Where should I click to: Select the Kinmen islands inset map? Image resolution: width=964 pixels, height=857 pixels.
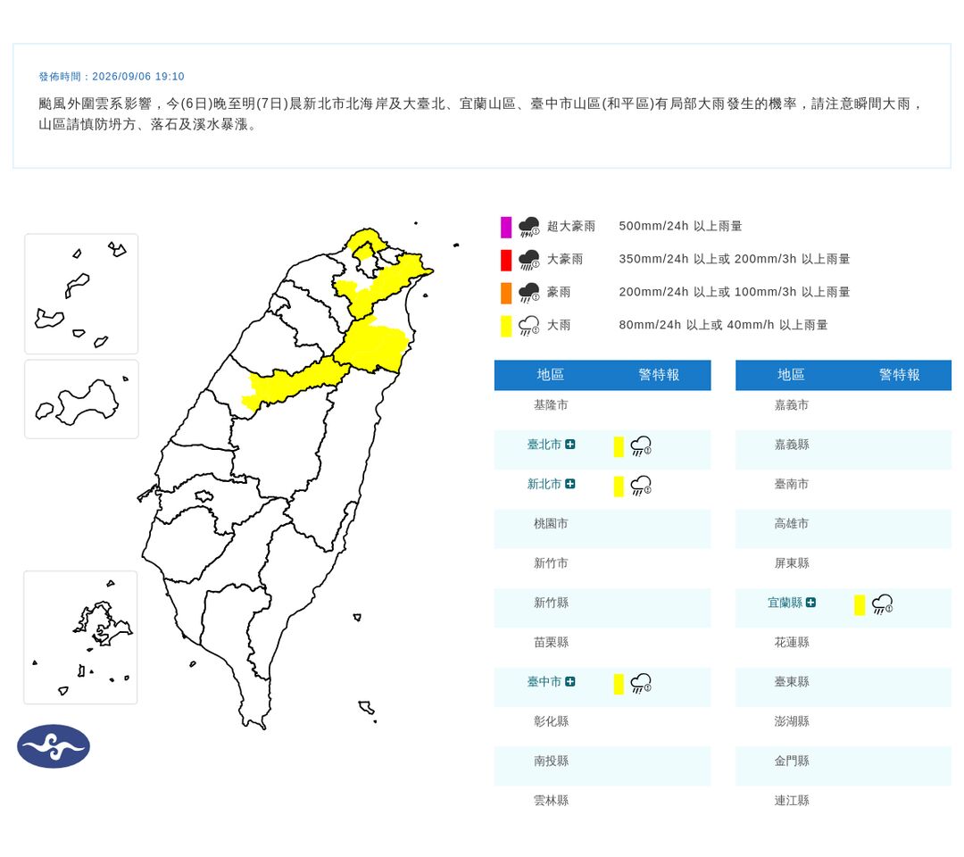[x=82, y=400]
